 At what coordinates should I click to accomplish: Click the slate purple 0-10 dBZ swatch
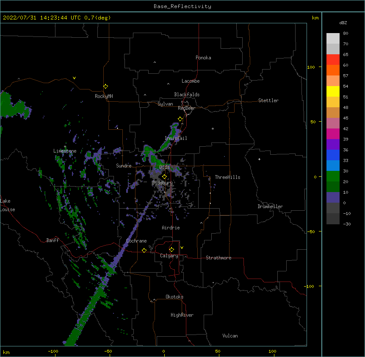(x=333, y=198)
